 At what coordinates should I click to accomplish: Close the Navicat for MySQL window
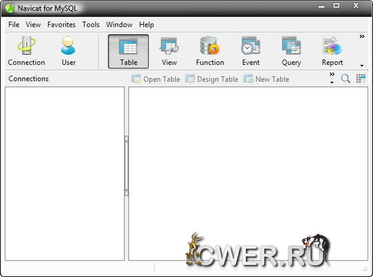[356, 6]
